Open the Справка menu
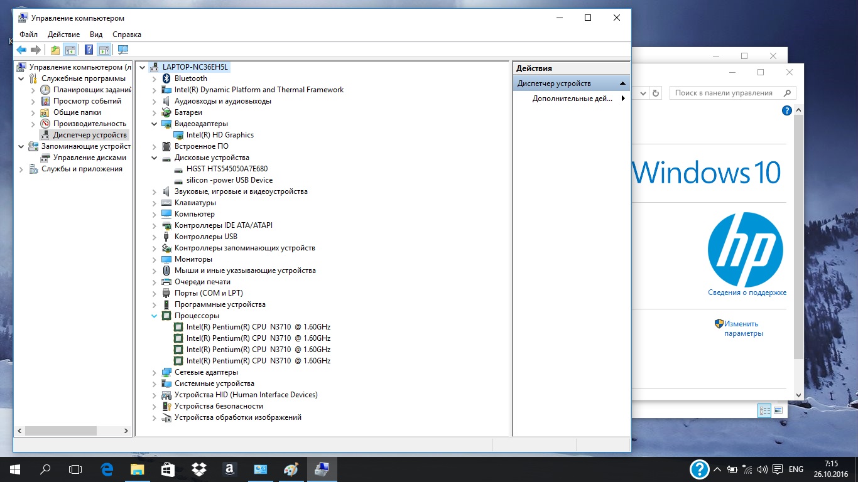The width and height of the screenshot is (858, 482). pos(127,35)
